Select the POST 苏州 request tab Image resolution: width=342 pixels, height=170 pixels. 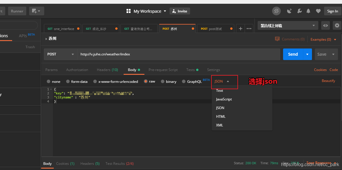tap(177, 29)
